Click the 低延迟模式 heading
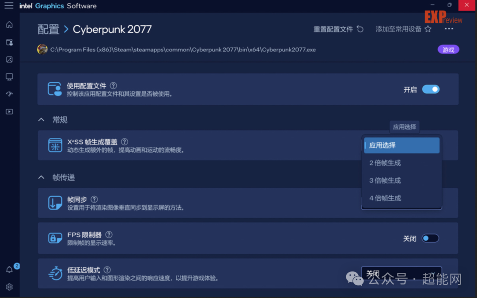 [83, 270]
